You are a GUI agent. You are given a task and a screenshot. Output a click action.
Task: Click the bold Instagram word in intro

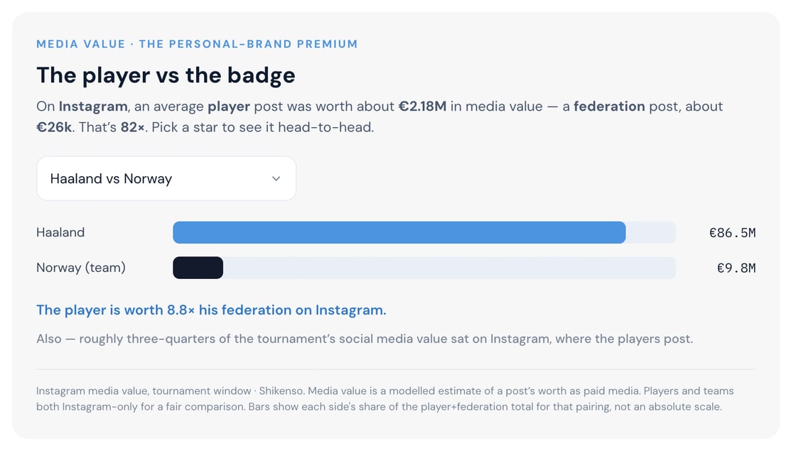click(93, 107)
